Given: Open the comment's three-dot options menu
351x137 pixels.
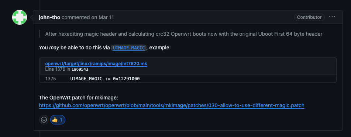Looking at the screenshot, I should pos(332,17).
